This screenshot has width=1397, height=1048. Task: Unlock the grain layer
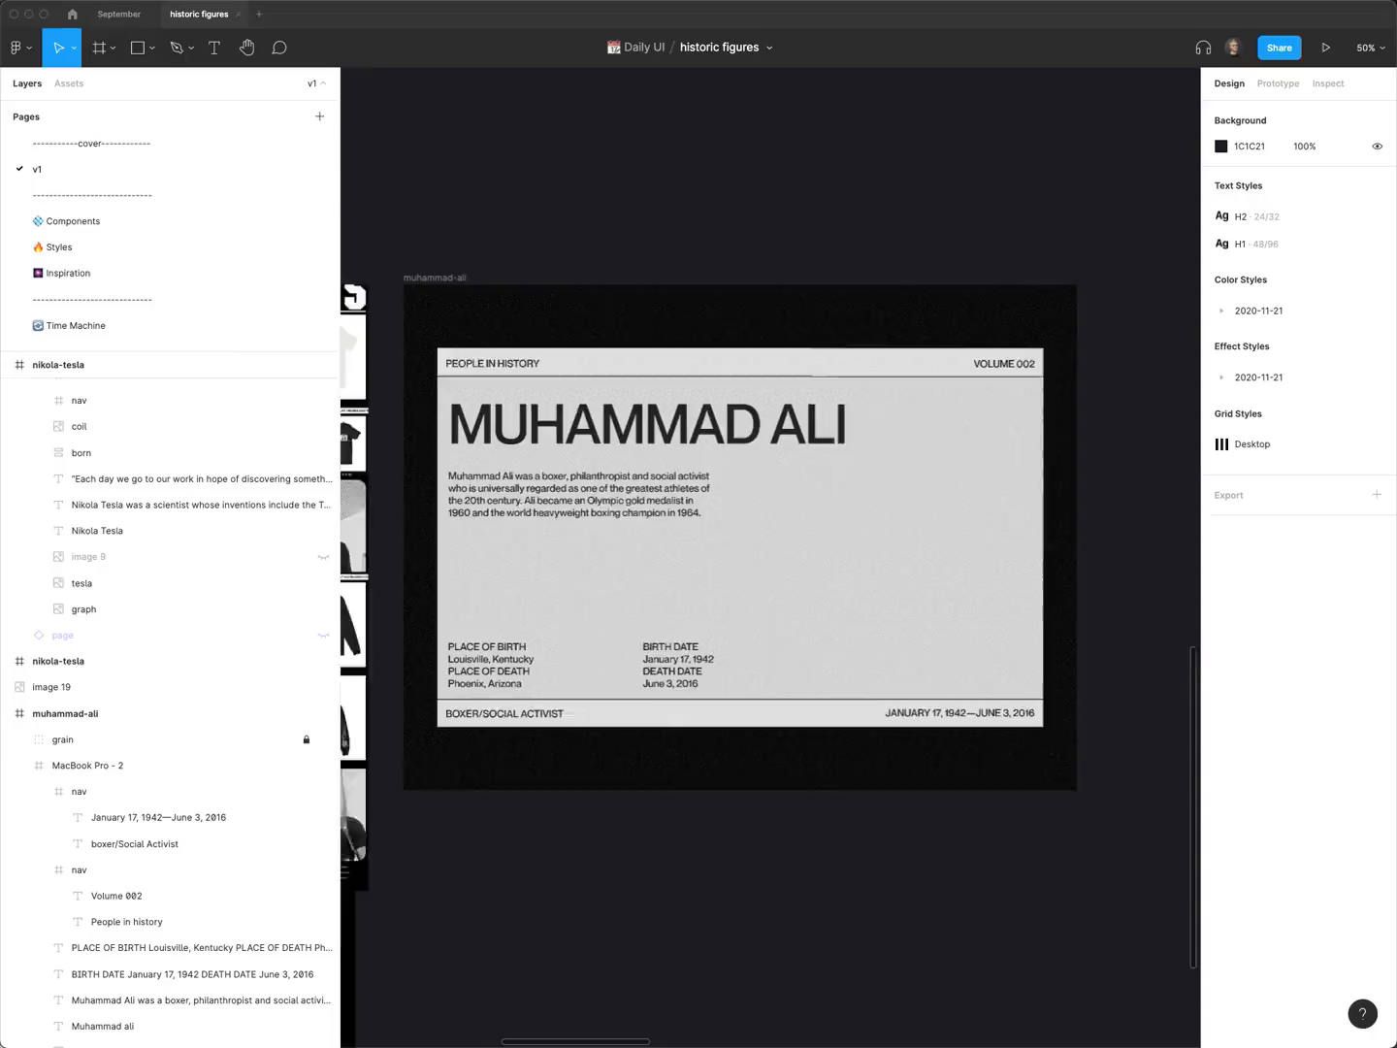click(307, 739)
